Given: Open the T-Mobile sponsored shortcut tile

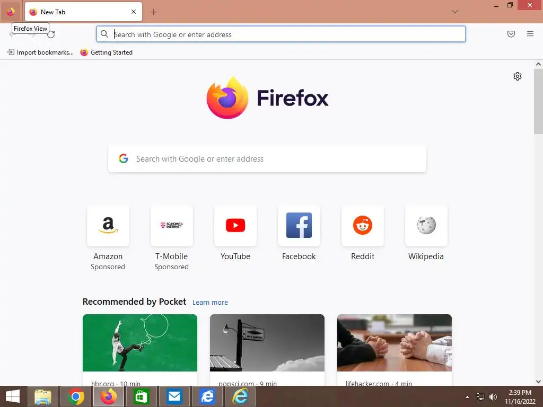Looking at the screenshot, I should click(172, 226).
